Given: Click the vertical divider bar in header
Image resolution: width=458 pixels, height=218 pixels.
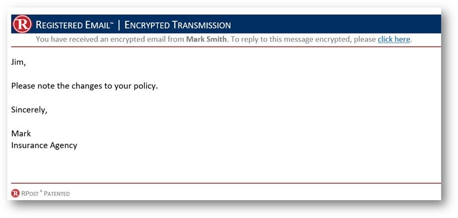Looking at the screenshot, I should click(119, 25).
